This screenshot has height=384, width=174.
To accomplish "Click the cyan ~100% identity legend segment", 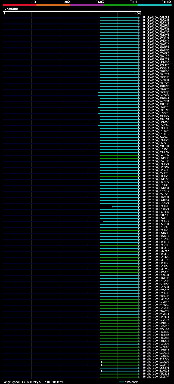I will [x=154, y=5].
